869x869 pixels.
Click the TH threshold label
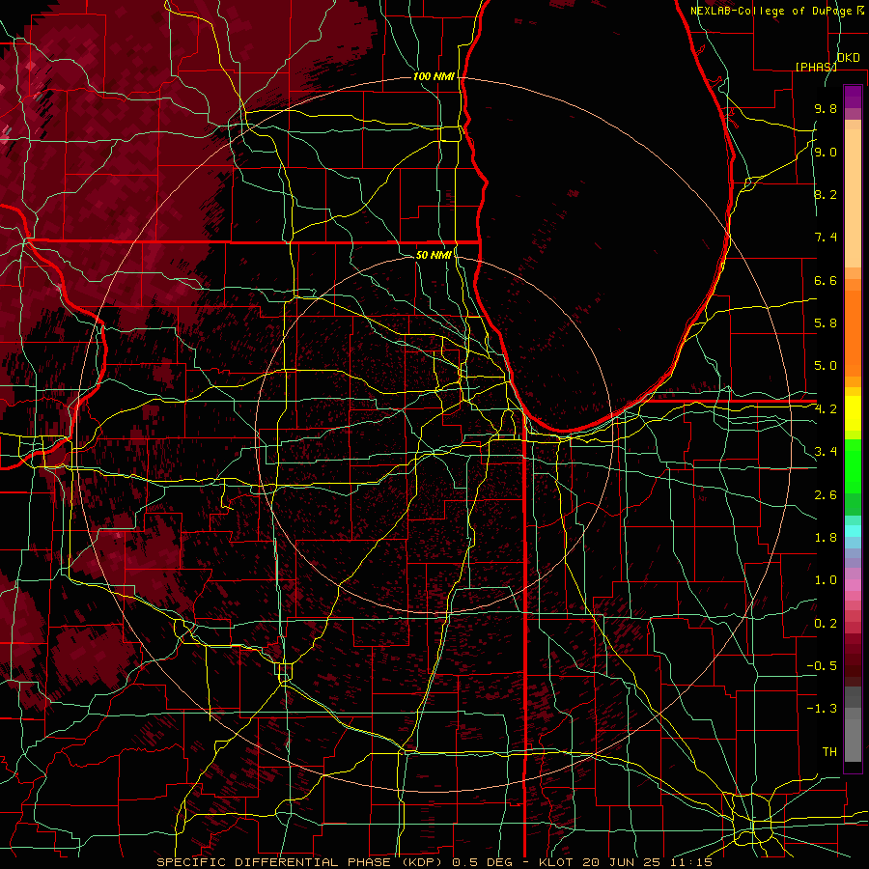[x=829, y=752]
